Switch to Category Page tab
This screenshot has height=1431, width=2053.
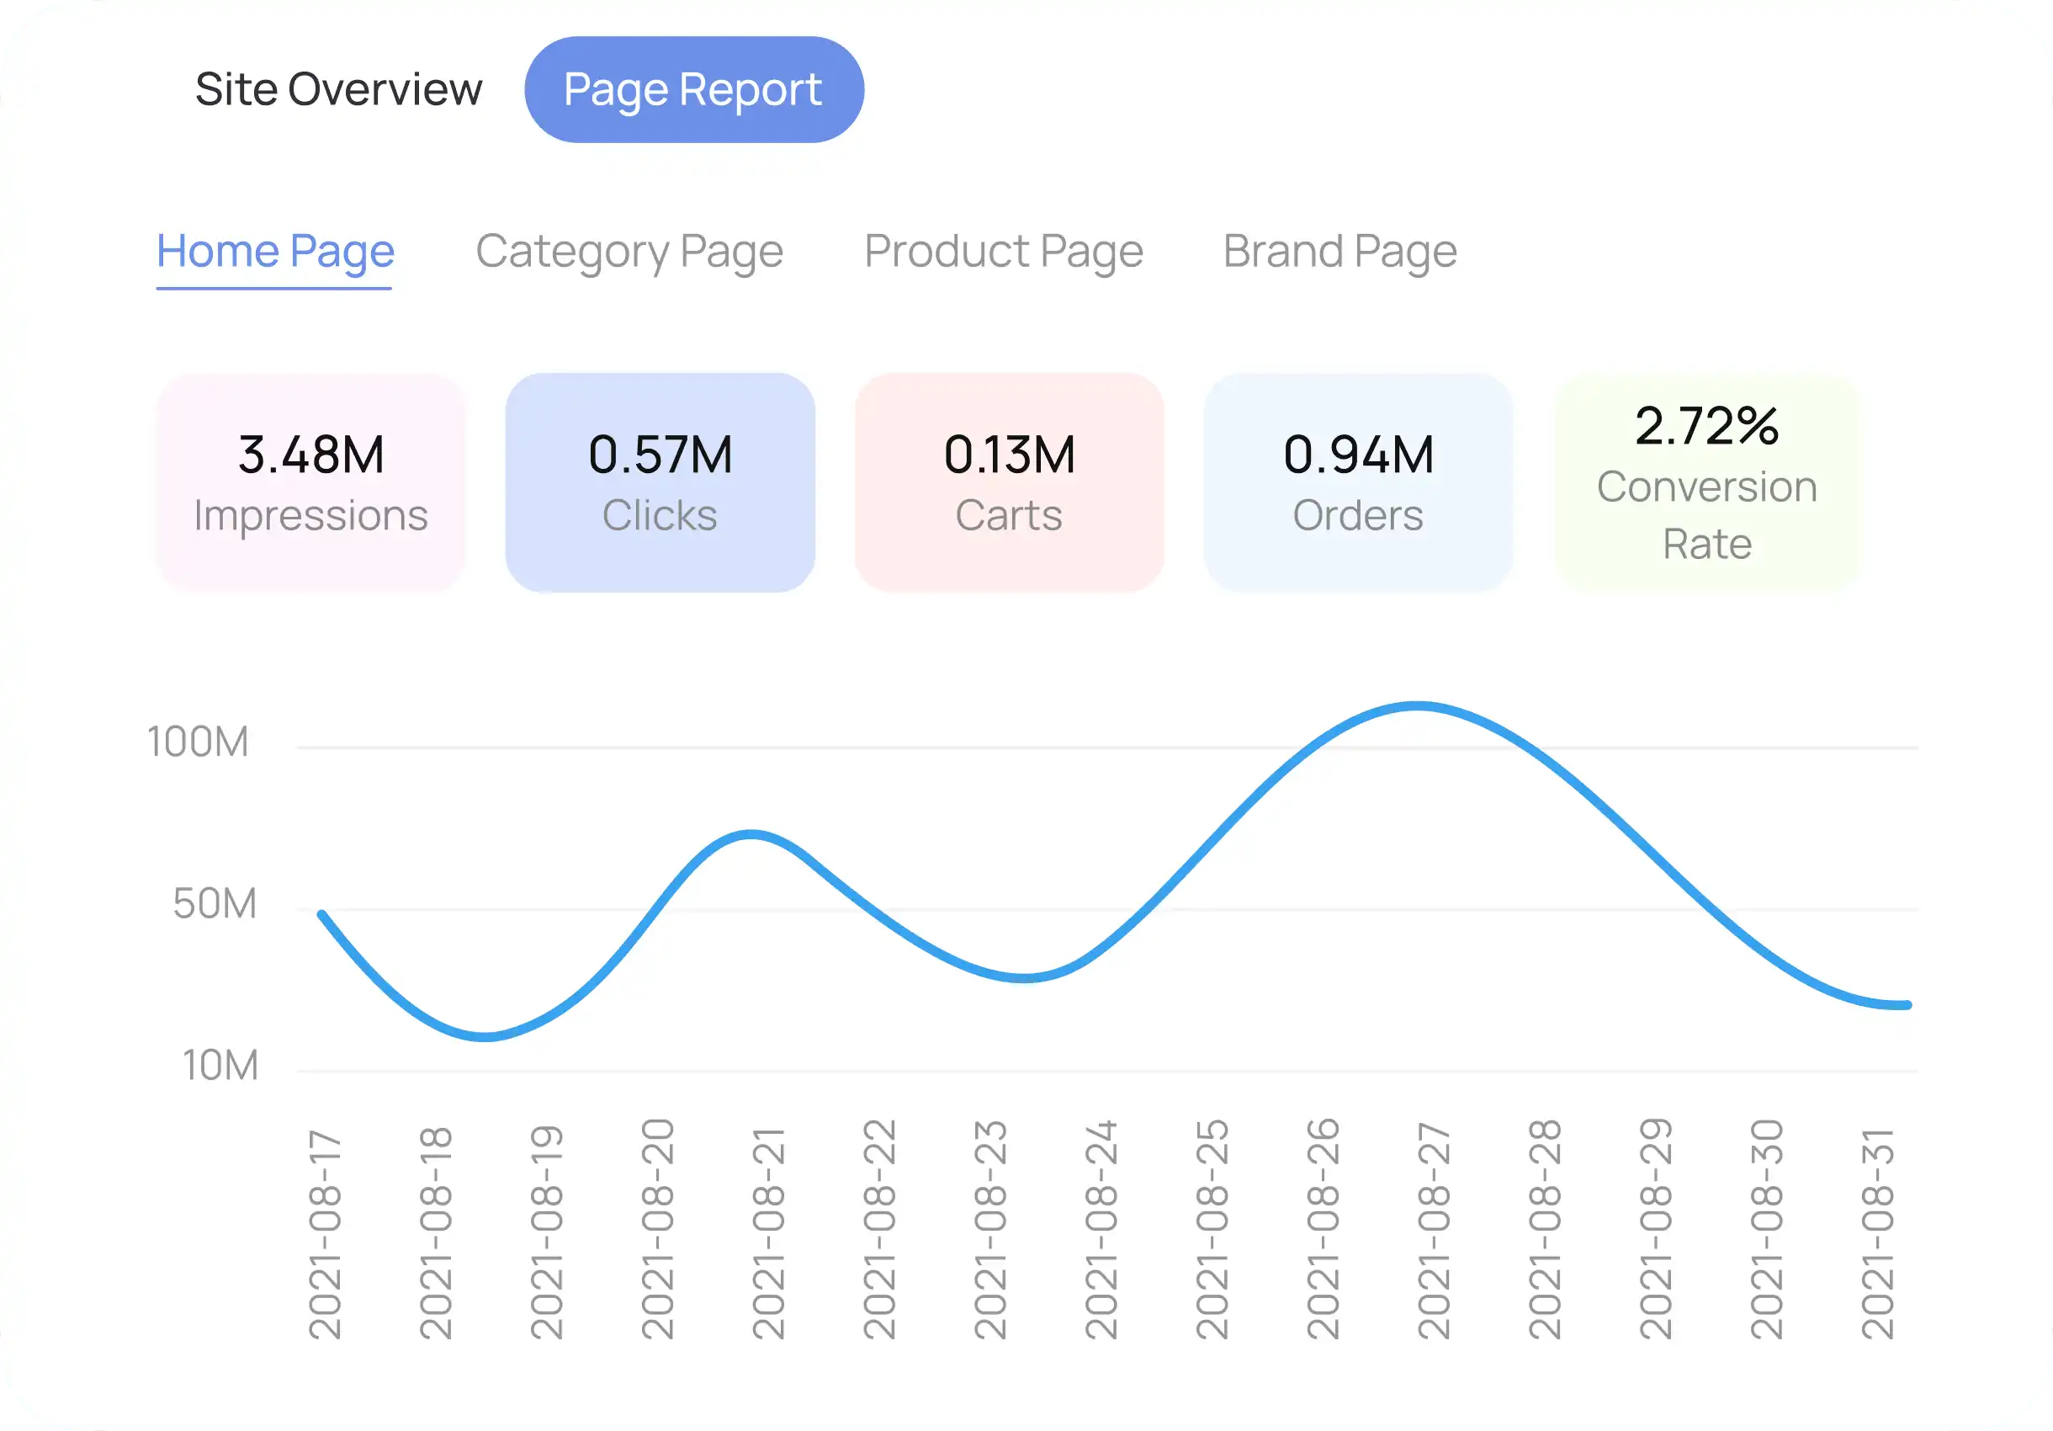pos(629,252)
